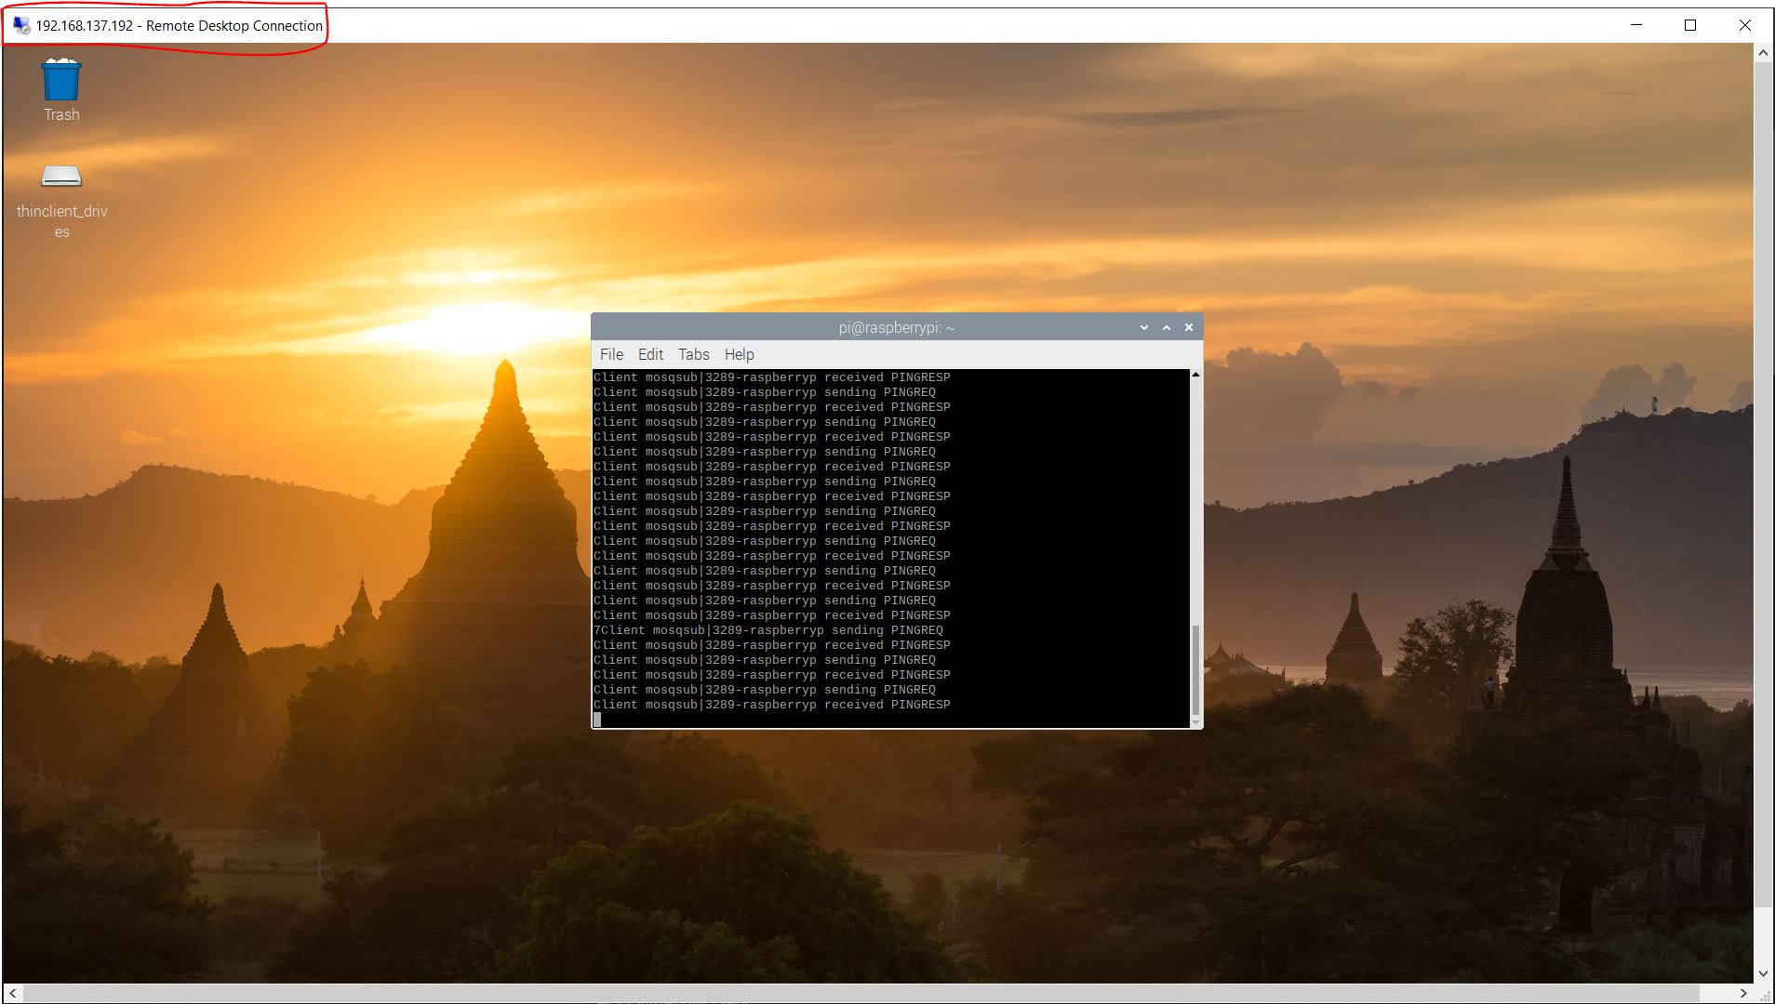
Task: Open the Tabs menu in terminal
Action: pyautogui.click(x=693, y=354)
